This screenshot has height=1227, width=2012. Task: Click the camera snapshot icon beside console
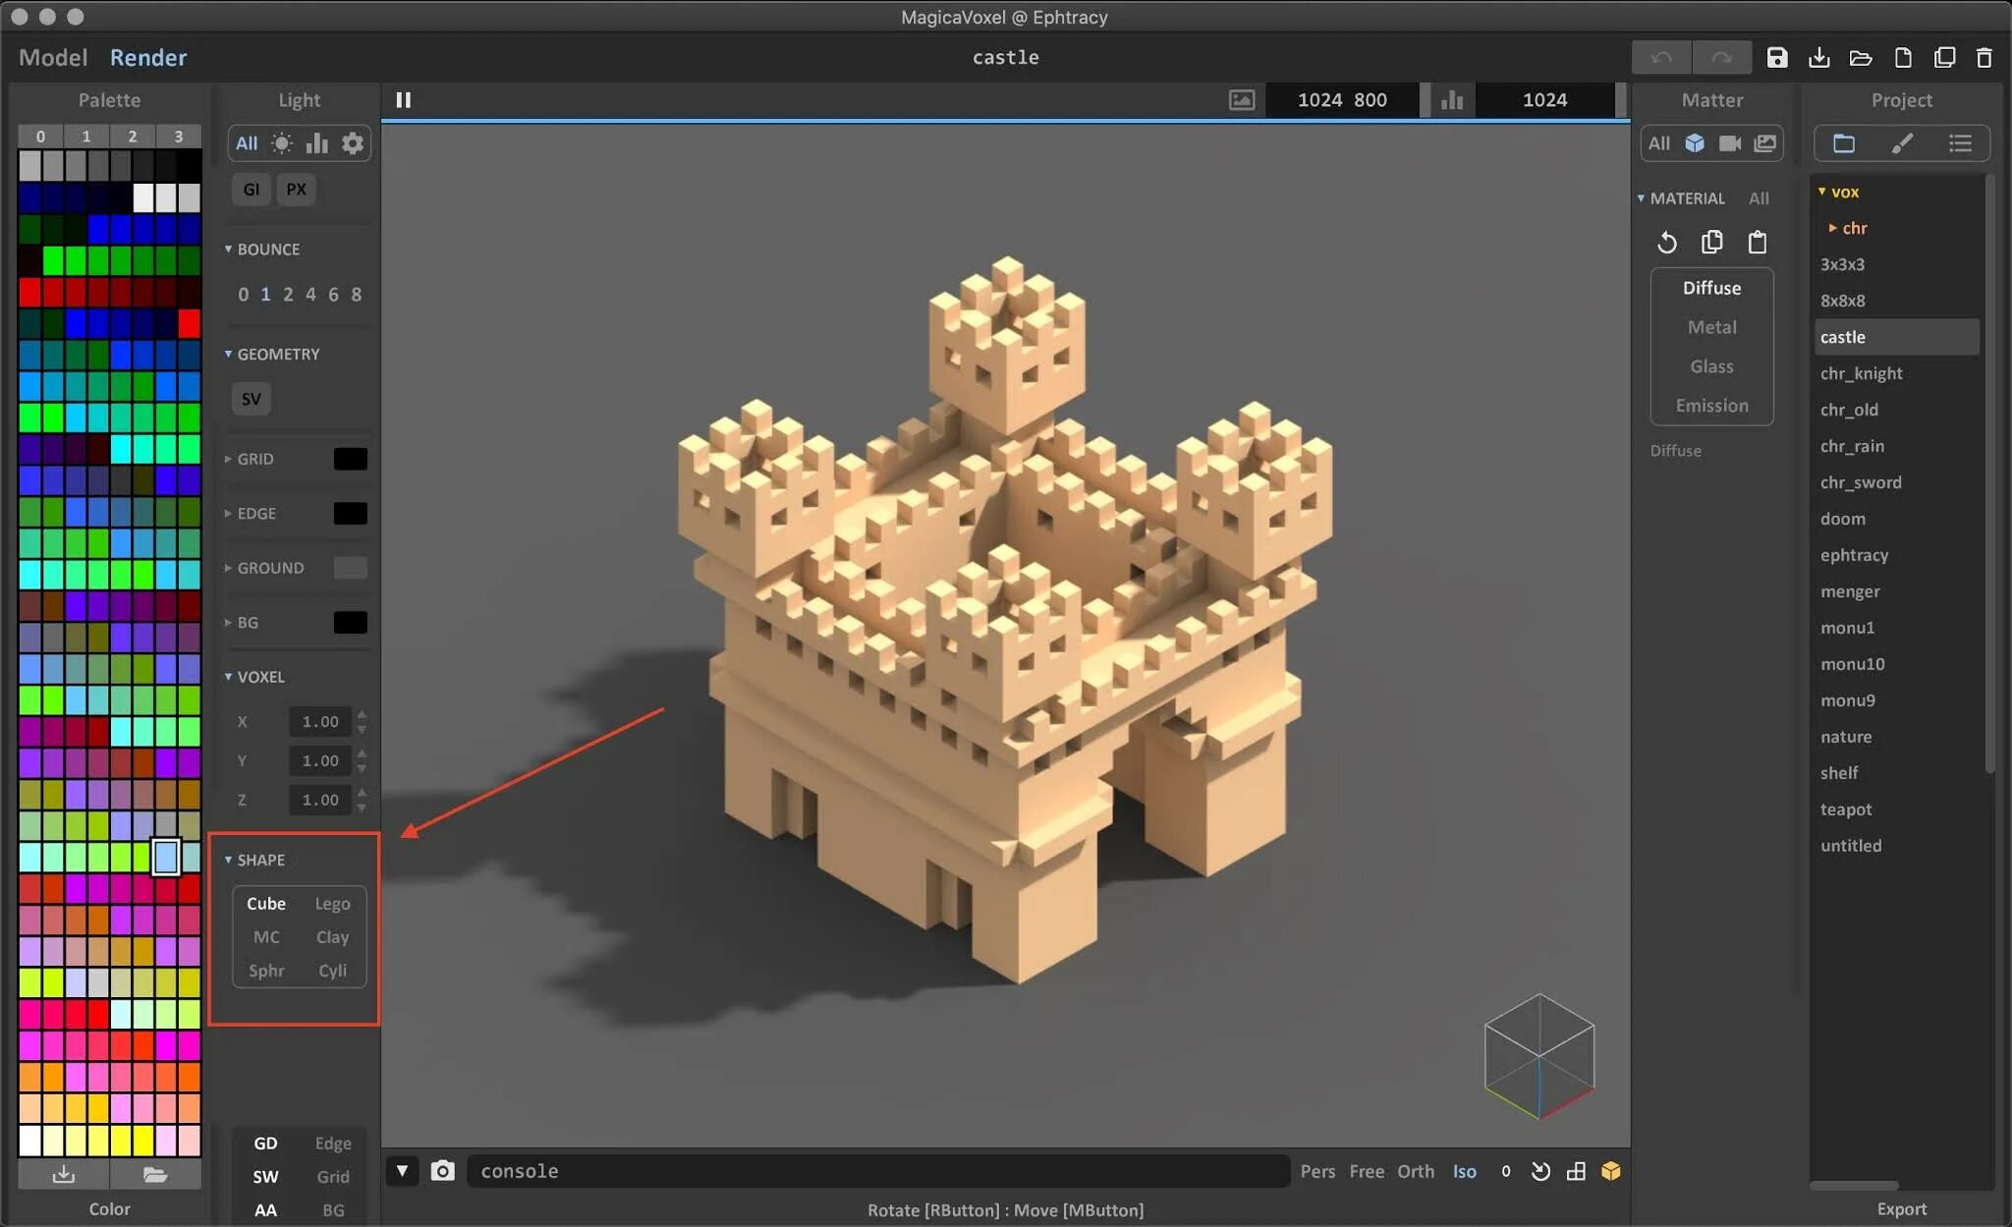[x=443, y=1170]
